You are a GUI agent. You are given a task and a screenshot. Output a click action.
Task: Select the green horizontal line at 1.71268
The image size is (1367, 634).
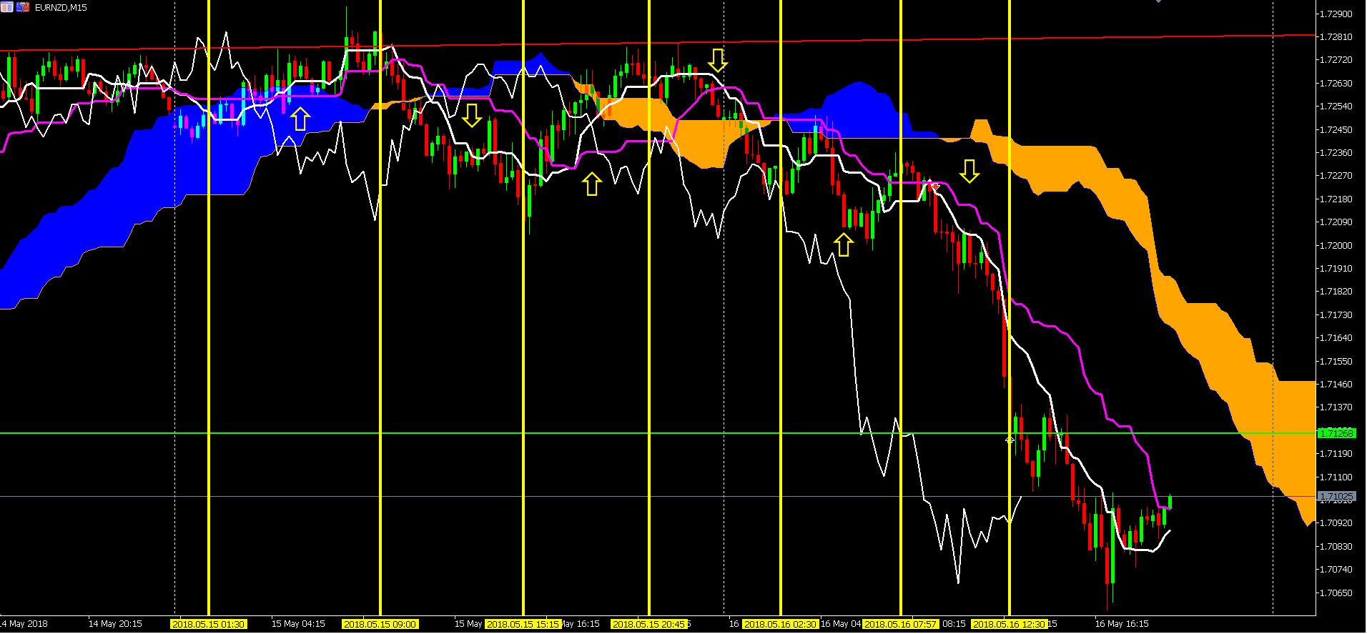pos(658,433)
